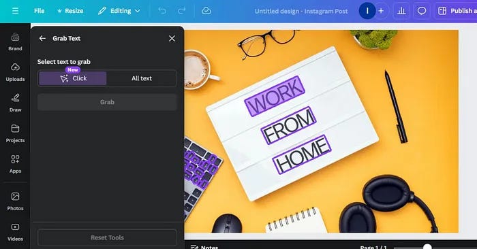Open the analytics chart icon
The height and width of the screenshot is (249, 477).
coord(401,11)
